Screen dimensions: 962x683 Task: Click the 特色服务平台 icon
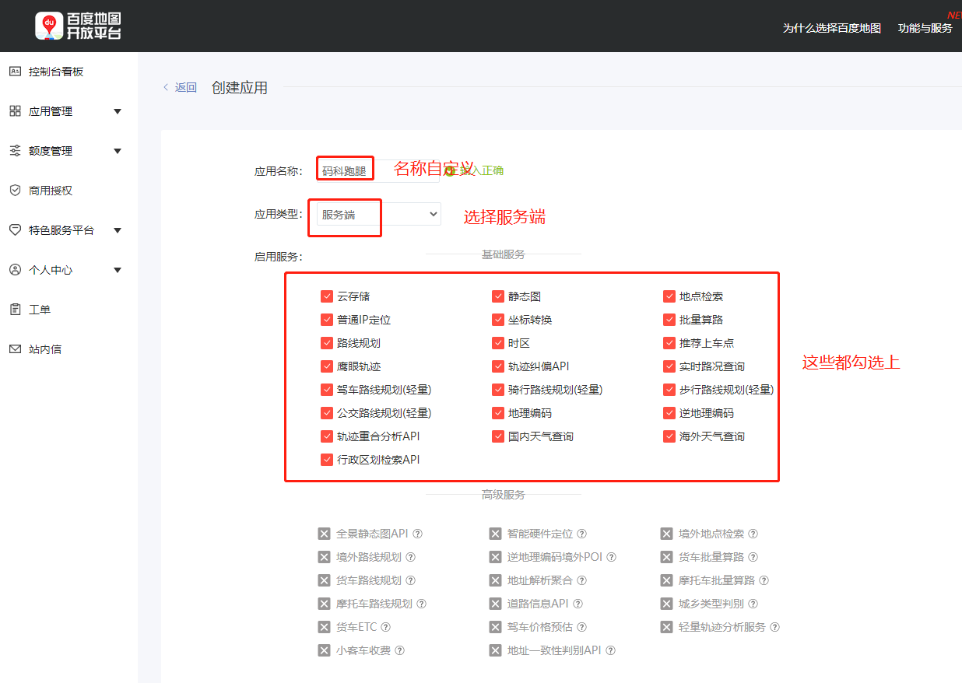[x=15, y=230]
